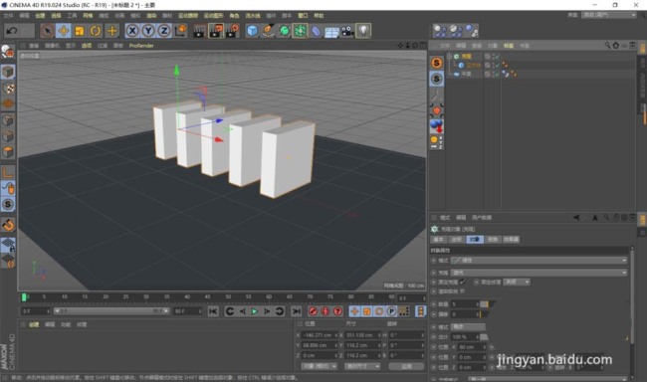Open the Clones dropdown below Mode
The height and width of the screenshot is (382, 647).
pos(539,273)
